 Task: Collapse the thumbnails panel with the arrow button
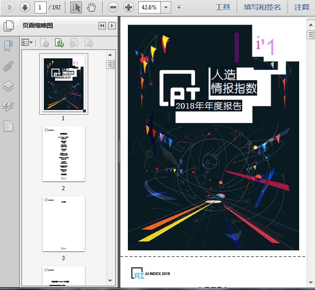[x=102, y=26]
